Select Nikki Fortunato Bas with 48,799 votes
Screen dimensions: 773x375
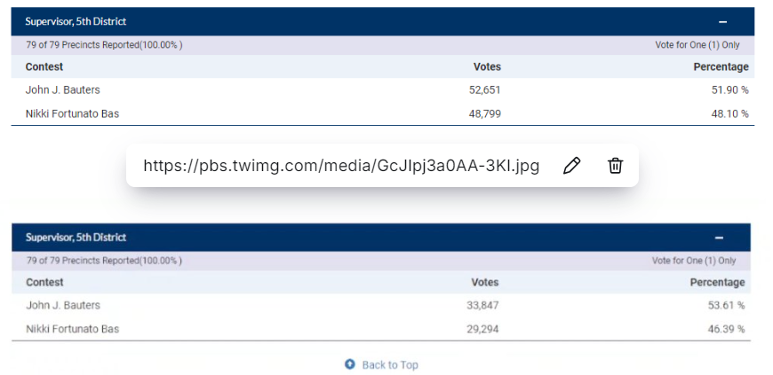pos(72,114)
